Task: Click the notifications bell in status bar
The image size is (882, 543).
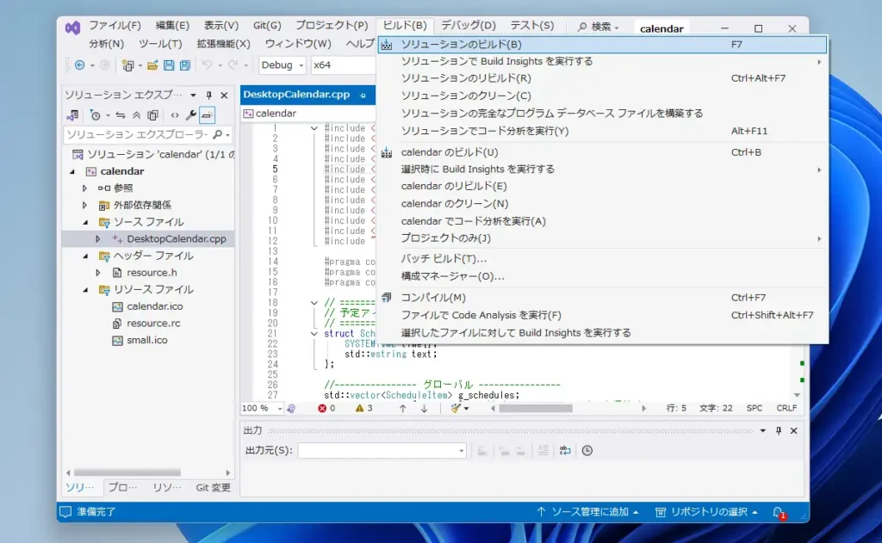Action: point(779,512)
